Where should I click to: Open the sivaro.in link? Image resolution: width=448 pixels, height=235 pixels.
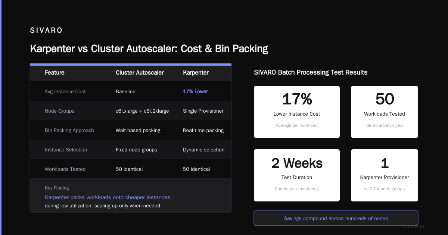[414, 226]
